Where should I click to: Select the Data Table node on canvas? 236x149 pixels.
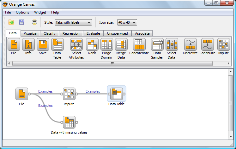click(x=117, y=94)
